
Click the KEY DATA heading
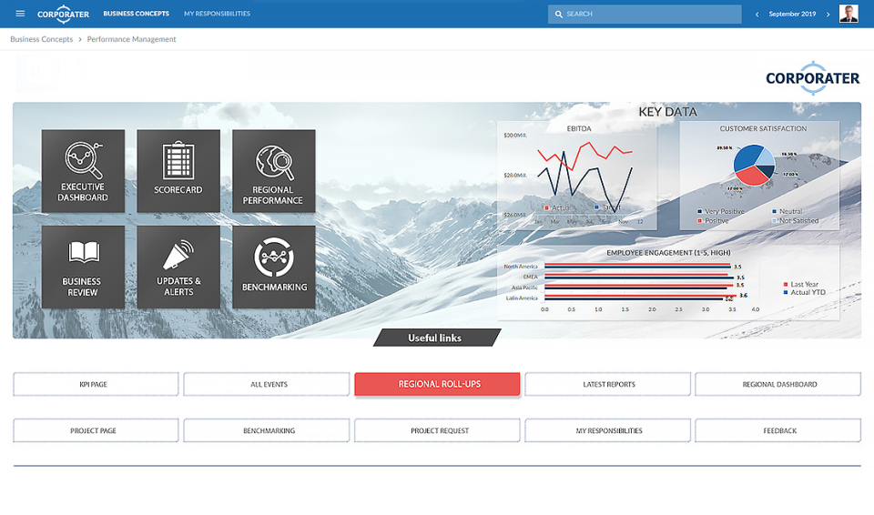click(667, 112)
